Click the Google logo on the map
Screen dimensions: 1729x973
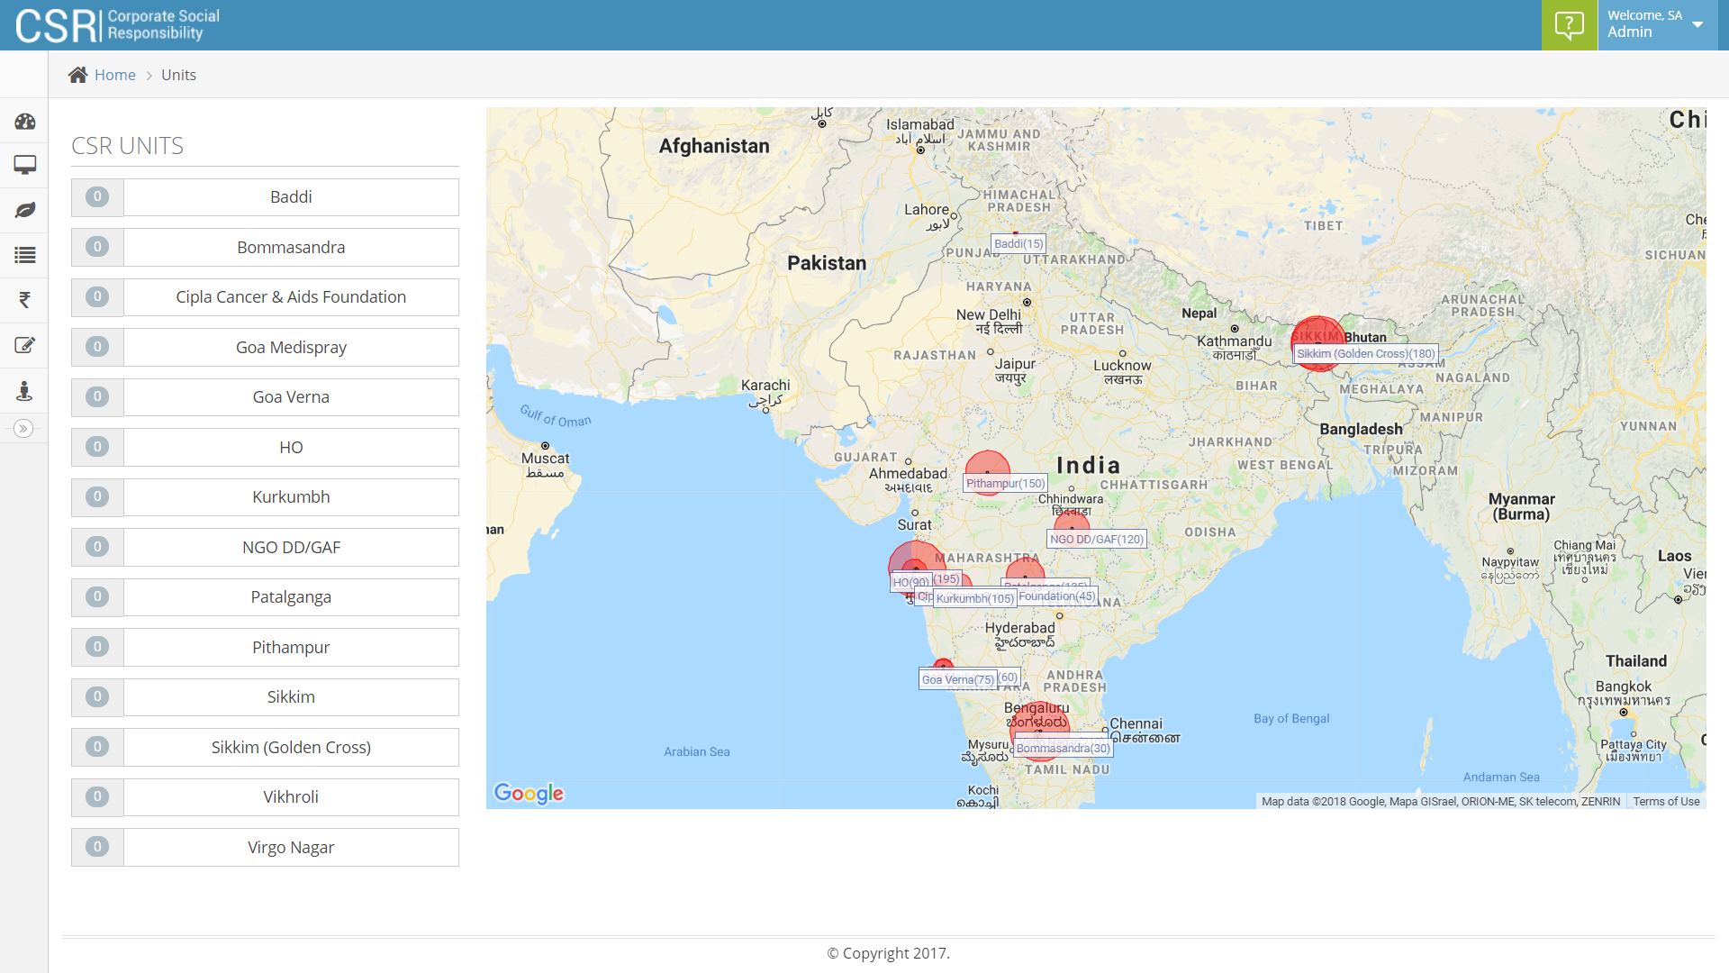point(529,794)
